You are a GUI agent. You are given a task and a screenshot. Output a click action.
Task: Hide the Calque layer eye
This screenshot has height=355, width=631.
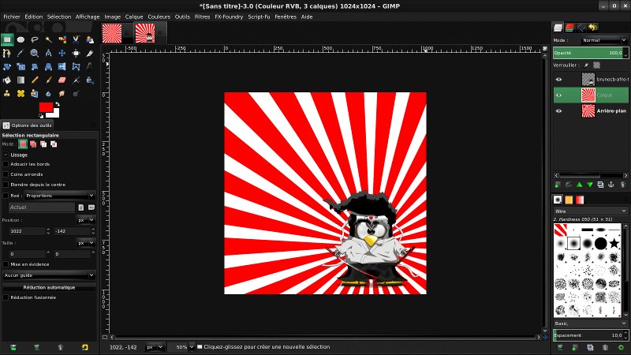click(558, 95)
